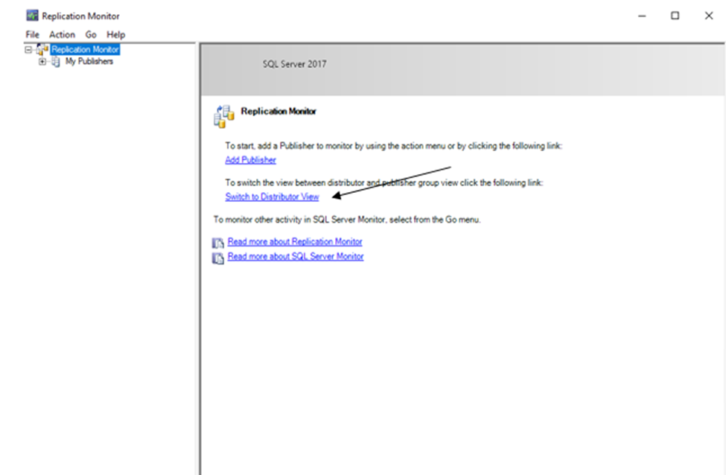Click 'To monitor other activity' text line
Image resolution: width=726 pixels, height=475 pixels.
[x=347, y=220]
